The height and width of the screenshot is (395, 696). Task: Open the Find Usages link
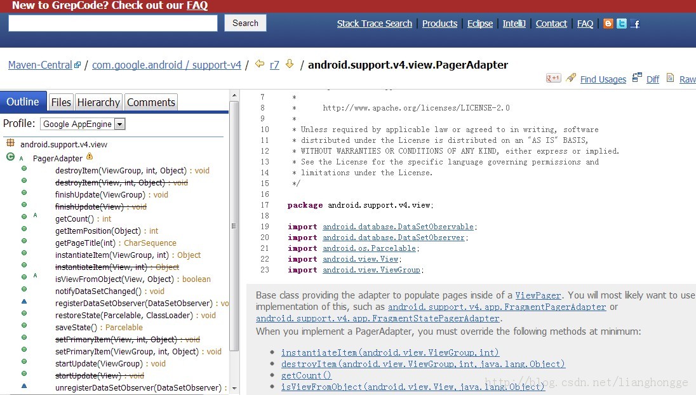603,79
